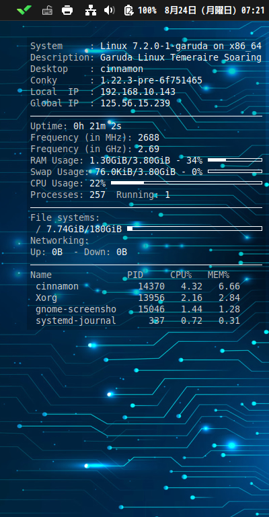This screenshot has width=269, height=517.
Task: Click the Processes count 257
Action: click(98, 195)
